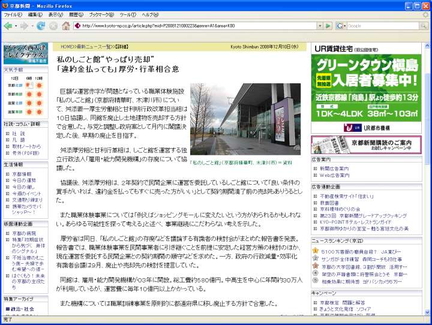The image size is (432, 325).
Task: Click the Stop loading icon
Action: click(53, 26)
